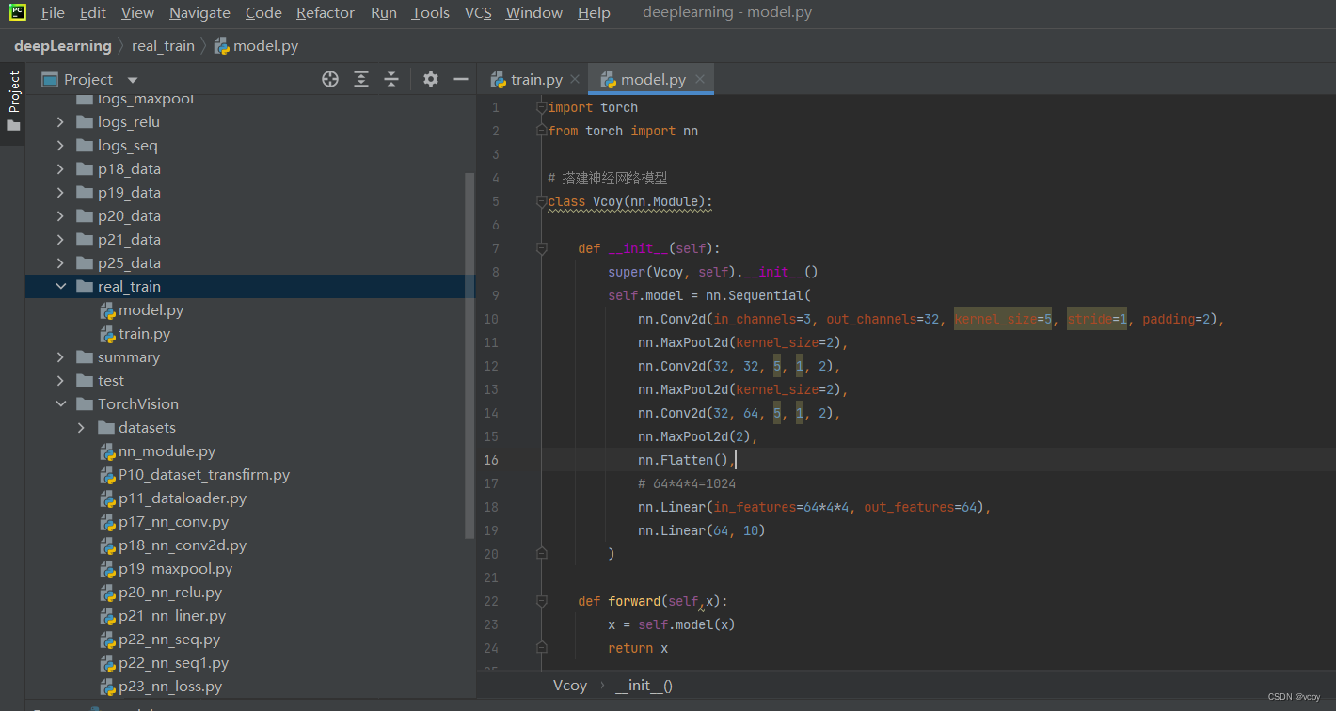The width and height of the screenshot is (1336, 711).
Task: Click line number 16 in the gutter
Action: coord(491,460)
